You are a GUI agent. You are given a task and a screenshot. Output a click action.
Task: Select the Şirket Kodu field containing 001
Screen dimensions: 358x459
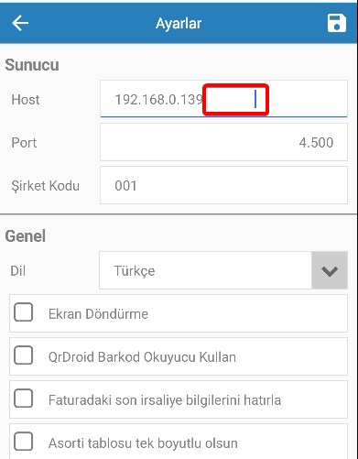click(x=223, y=185)
